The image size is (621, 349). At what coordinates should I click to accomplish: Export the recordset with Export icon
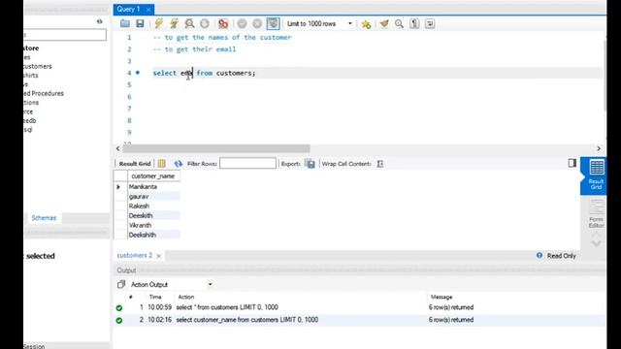click(x=310, y=164)
